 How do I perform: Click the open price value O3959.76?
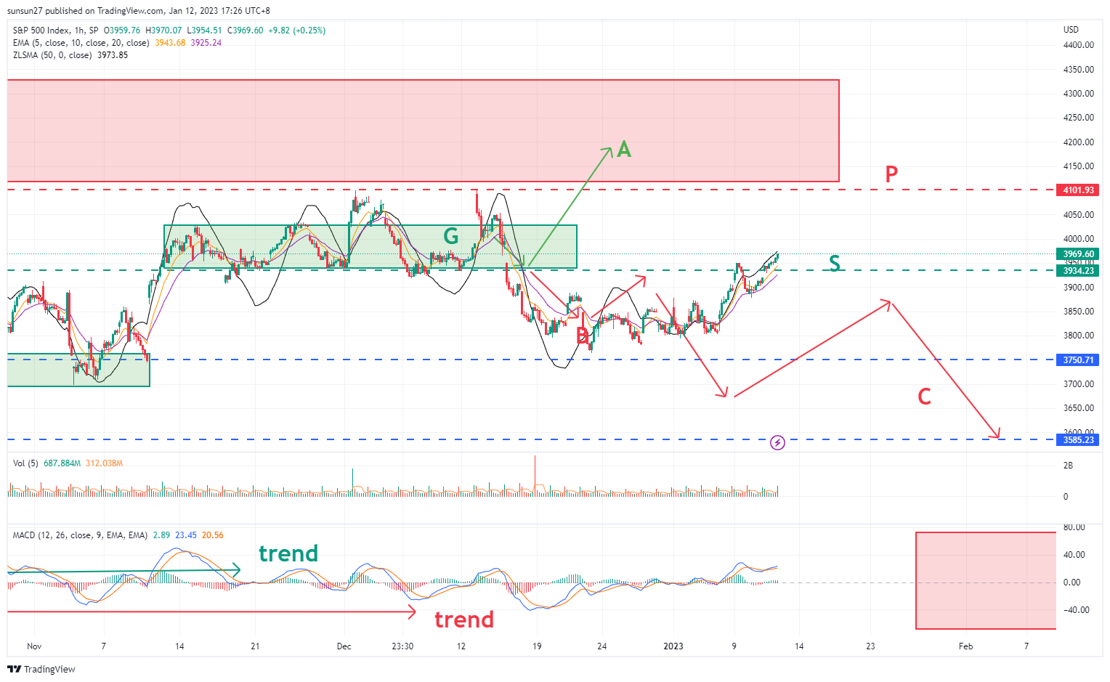tap(122, 31)
